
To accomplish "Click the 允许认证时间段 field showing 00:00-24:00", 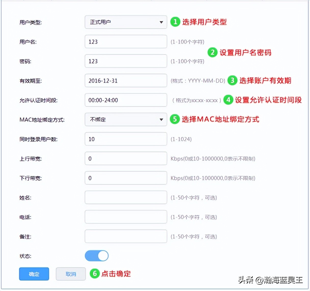I will [126, 100].
